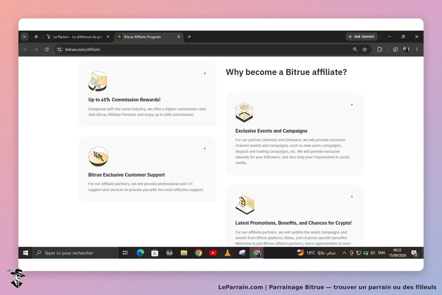Switch the ENG input language
Image resolution: width=442 pixels, height=295 pixels.
point(382,253)
